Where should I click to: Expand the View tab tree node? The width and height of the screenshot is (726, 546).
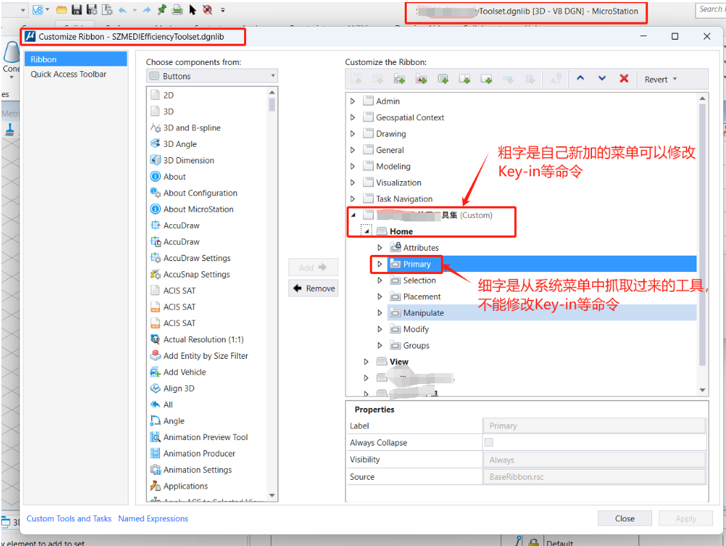(366, 361)
